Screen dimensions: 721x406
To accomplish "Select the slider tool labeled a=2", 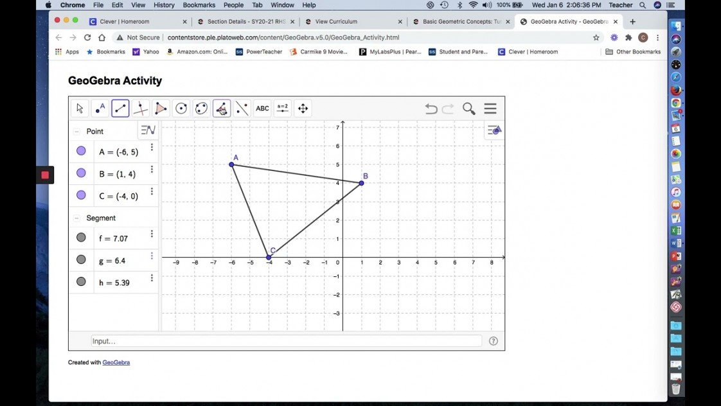I will click(x=283, y=109).
